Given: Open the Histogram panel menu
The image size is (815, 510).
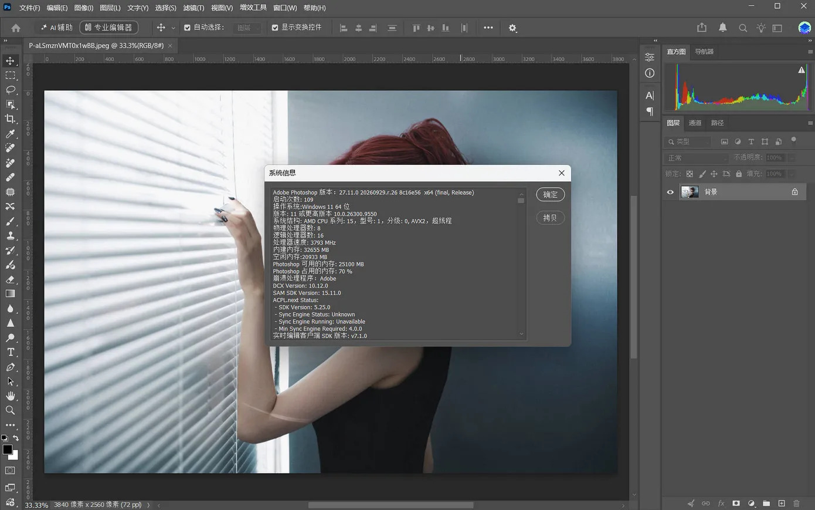Looking at the screenshot, I should tap(810, 52).
